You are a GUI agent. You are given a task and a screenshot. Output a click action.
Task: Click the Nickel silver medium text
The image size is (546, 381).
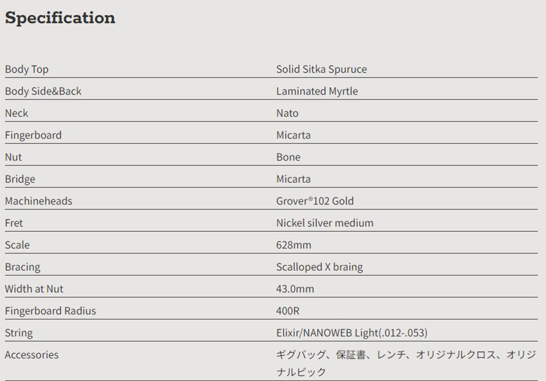click(x=325, y=223)
